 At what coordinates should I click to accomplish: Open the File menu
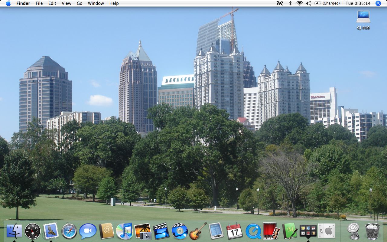pos(39,3)
